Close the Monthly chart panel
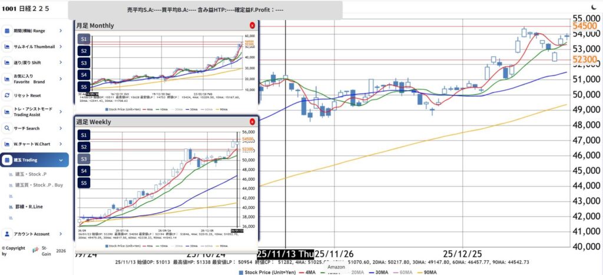603x275 pixels. 252,25
